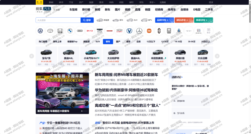Click the Buick brand logo

click(x=199, y=31)
